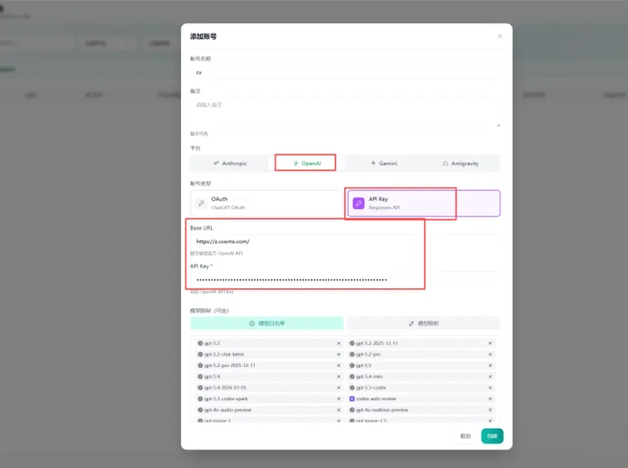
Task: Switch to the model mapping mode
Action: click(x=423, y=323)
